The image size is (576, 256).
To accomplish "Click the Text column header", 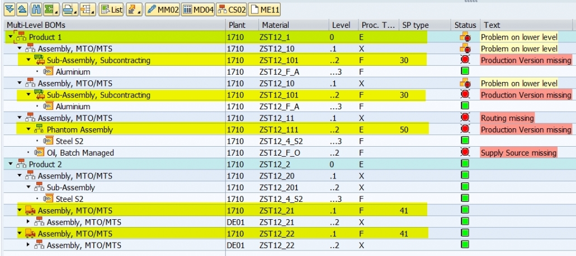I will (527, 25).
